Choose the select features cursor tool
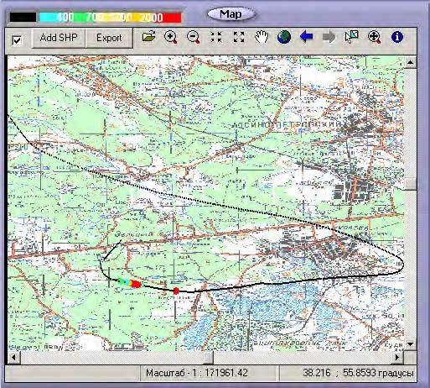 (x=351, y=37)
